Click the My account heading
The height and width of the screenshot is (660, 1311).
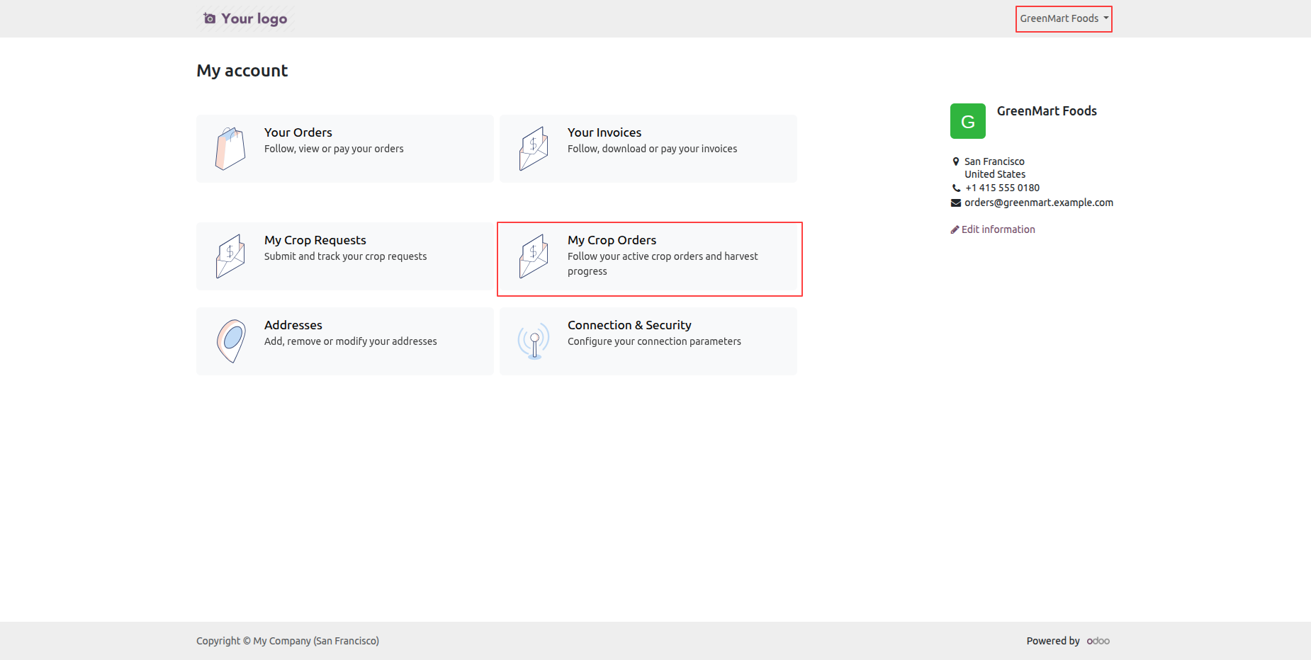[242, 71]
